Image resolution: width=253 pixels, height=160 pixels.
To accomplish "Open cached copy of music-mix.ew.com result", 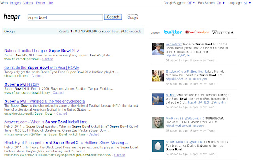I will point(119,155).
